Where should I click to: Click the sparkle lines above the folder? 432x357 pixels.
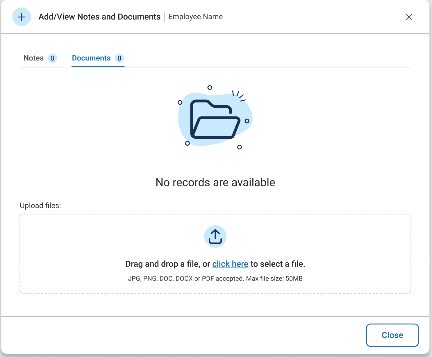click(x=238, y=96)
